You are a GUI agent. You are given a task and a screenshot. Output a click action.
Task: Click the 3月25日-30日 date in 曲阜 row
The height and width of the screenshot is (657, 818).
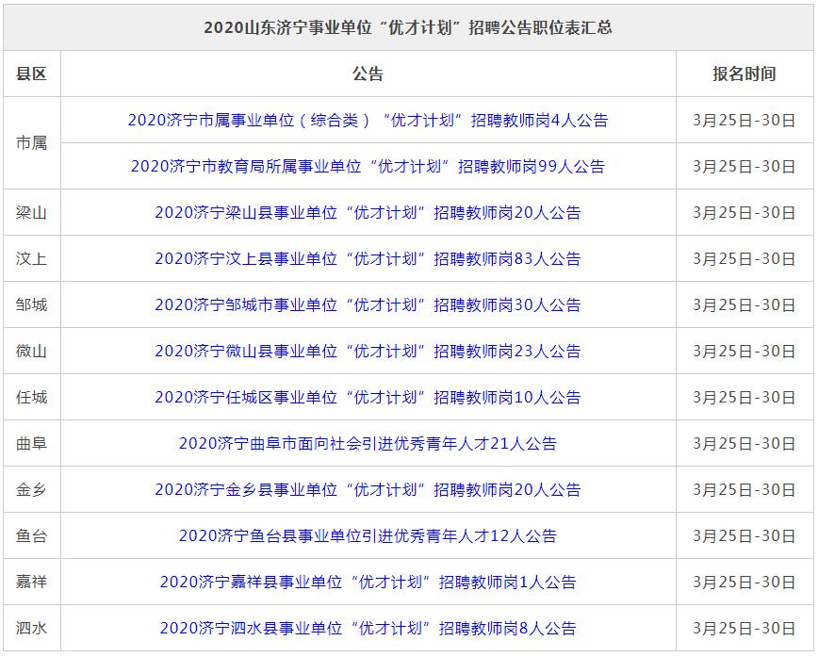coord(744,444)
